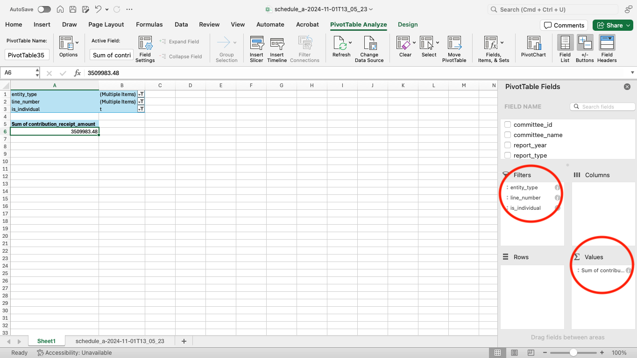Open line_number filter dropdown in B2

(x=141, y=102)
